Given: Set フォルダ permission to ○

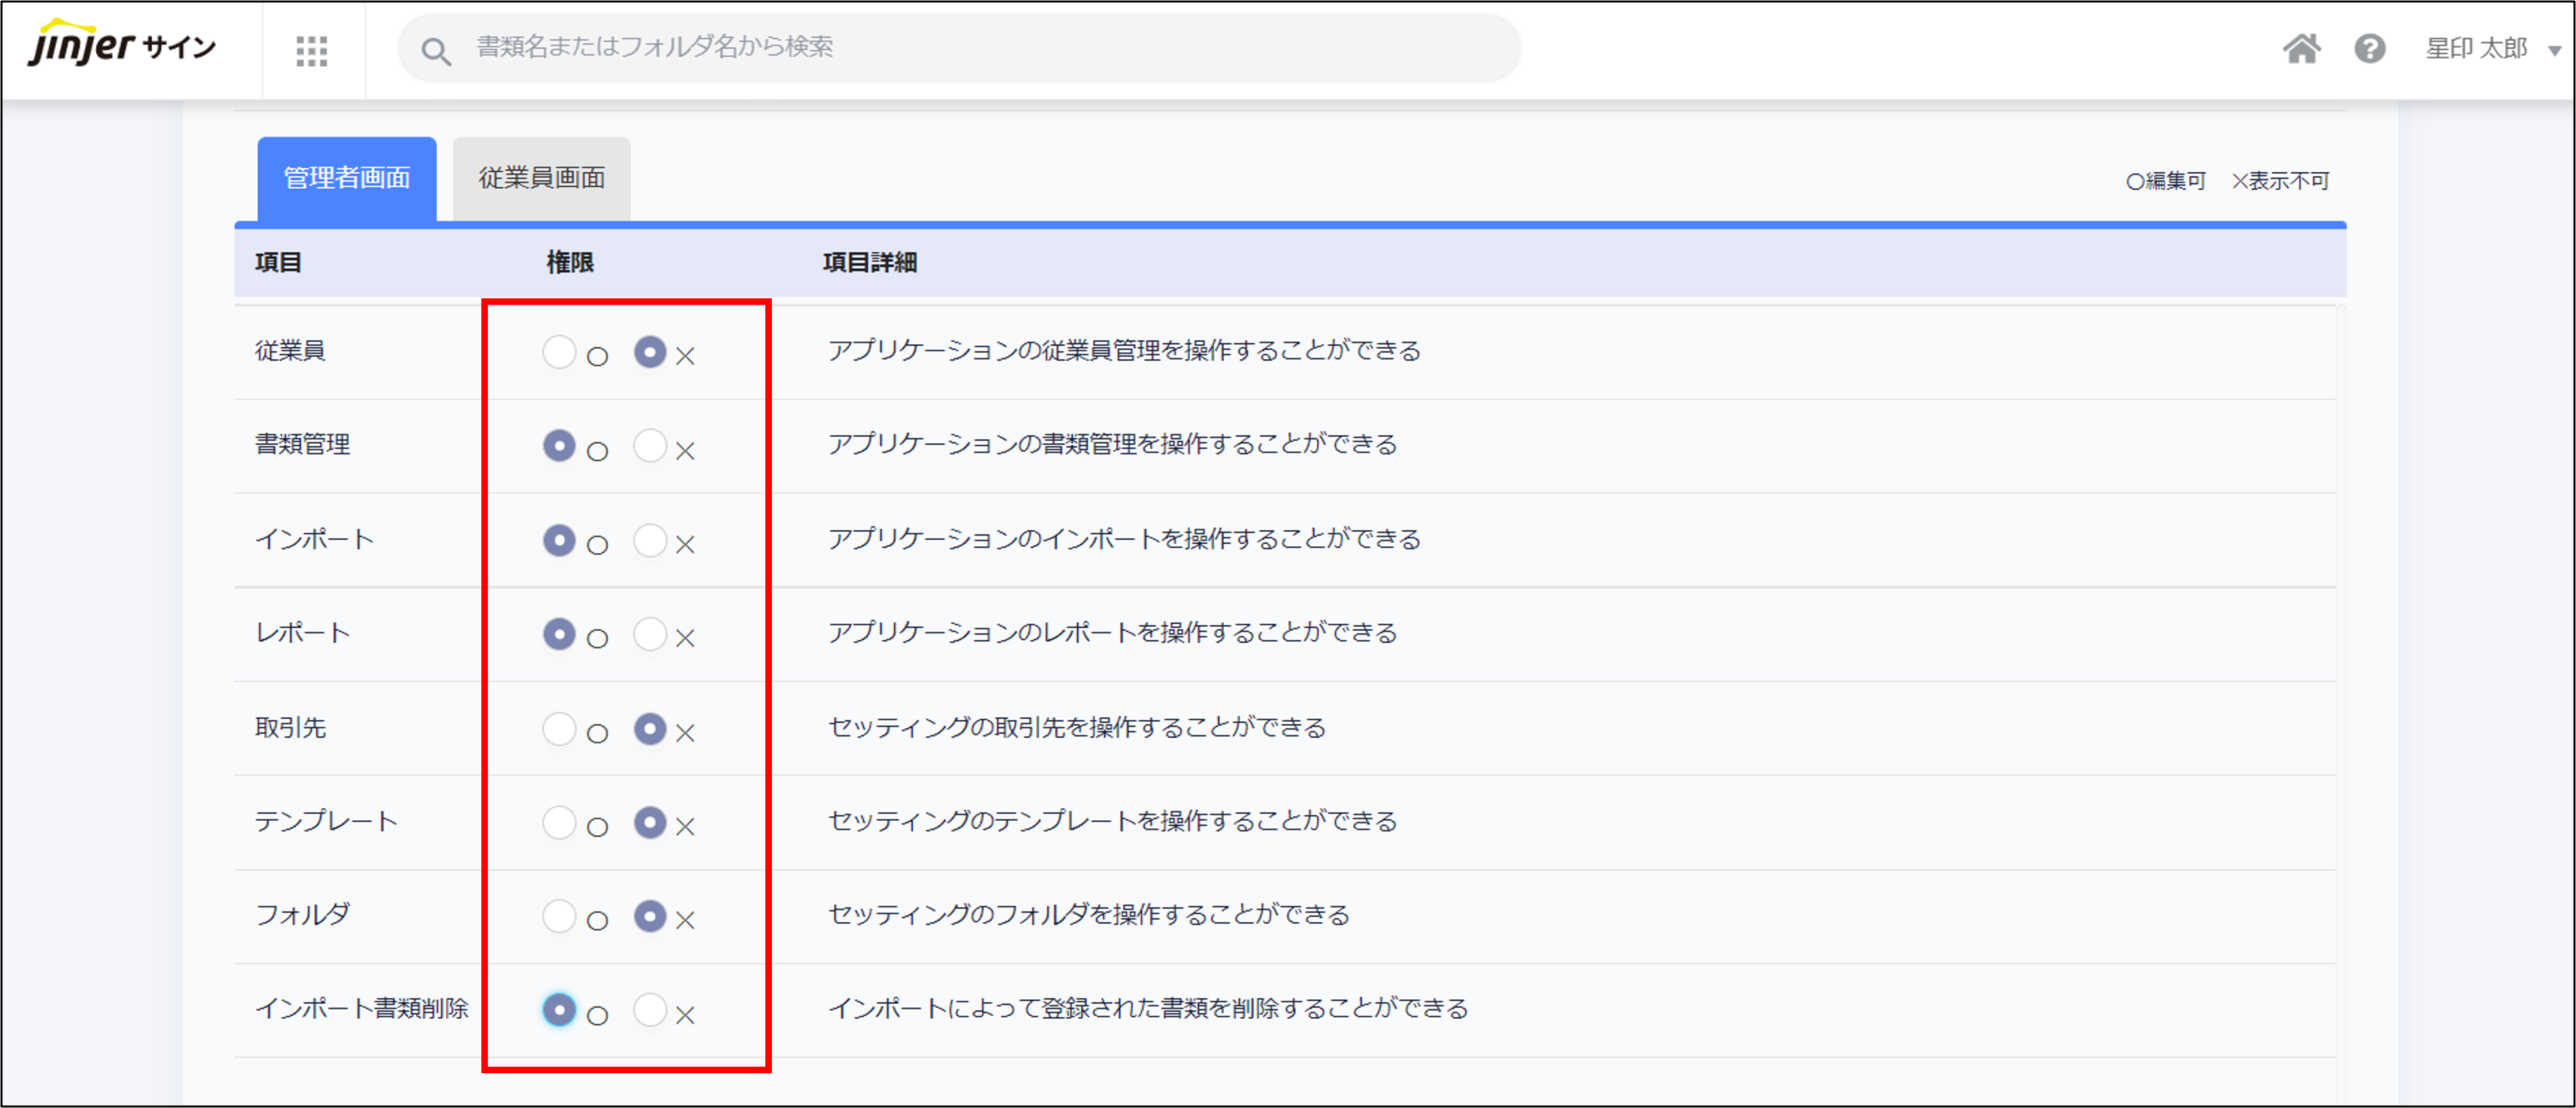Looking at the screenshot, I should pos(559,916).
